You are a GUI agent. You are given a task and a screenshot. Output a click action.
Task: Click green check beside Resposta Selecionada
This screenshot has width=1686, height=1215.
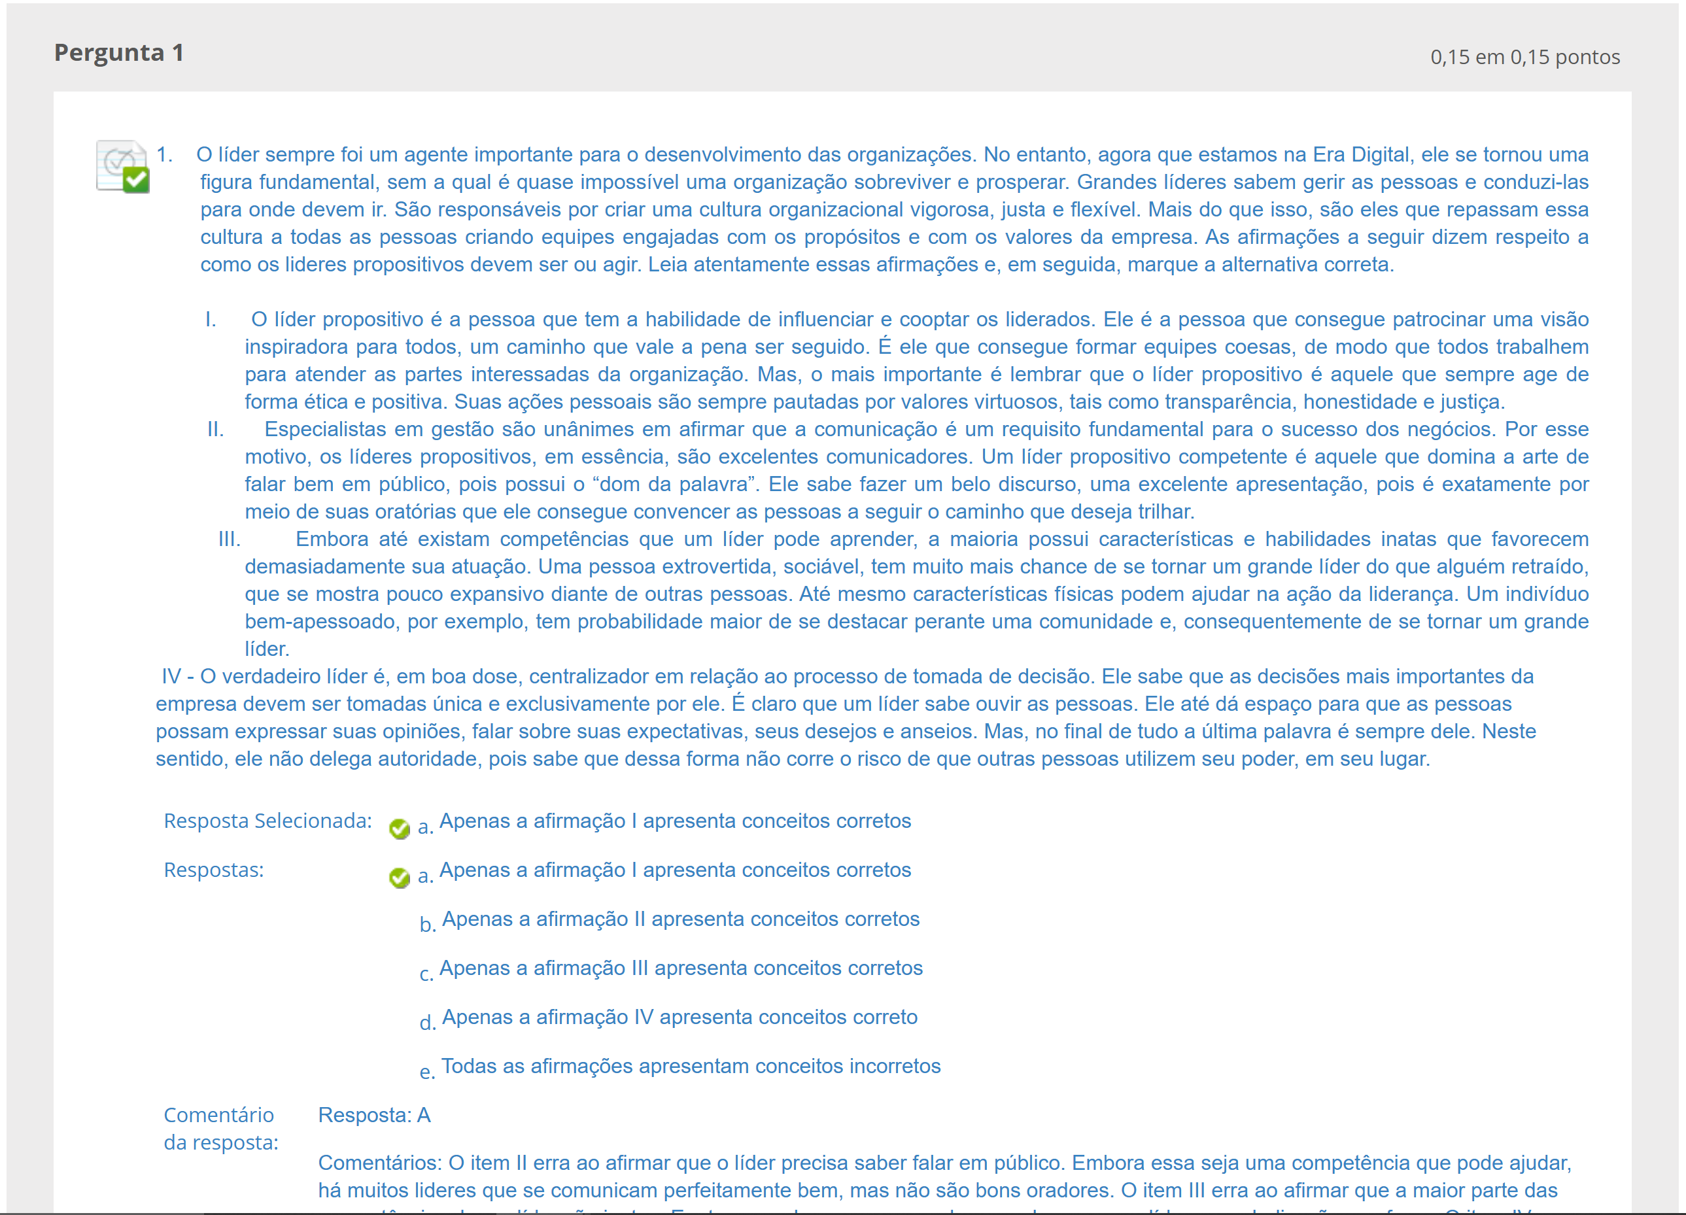coord(399,829)
